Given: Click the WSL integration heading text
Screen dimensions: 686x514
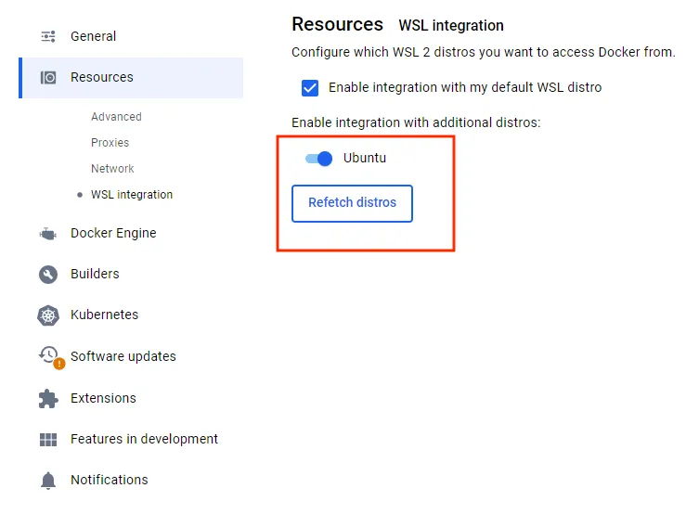Looking at the screenshot, I should point(451,26).
